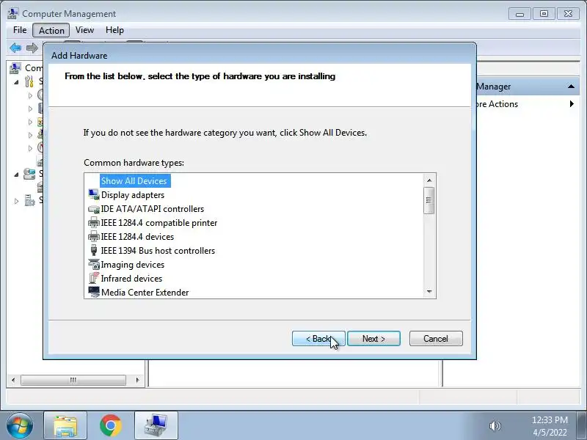Select IEEE 1284.4 compatible printer entry
Image resolution: width=587 pixels, height=440 pixels.
158,223
